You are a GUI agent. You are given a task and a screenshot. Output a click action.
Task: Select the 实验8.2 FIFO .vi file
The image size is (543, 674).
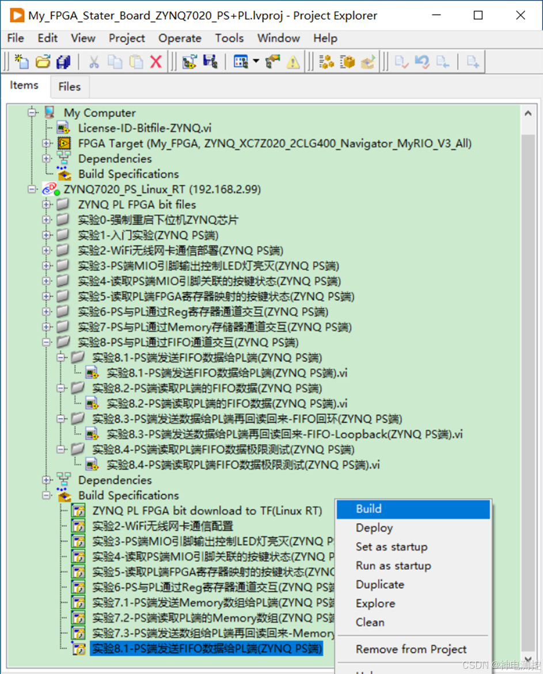(x=227, y=404)
